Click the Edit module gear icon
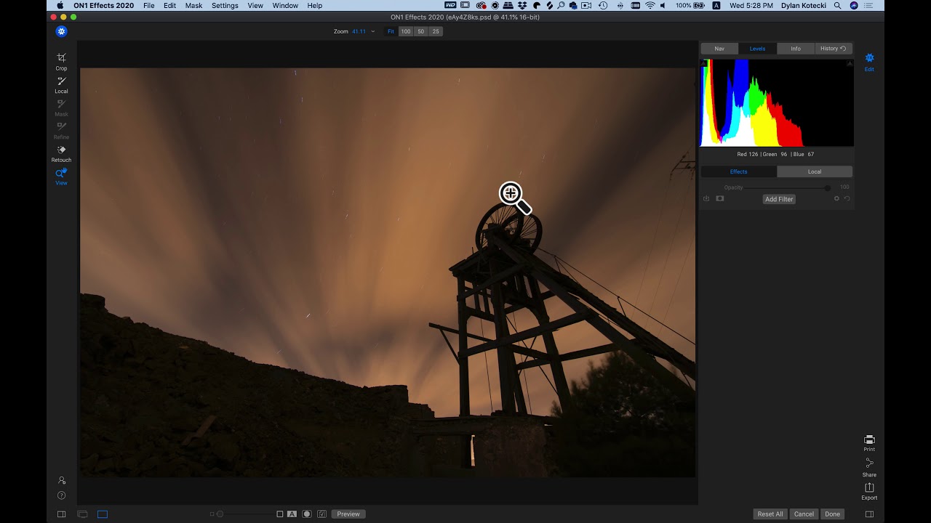This screenshot has width=931, height=523. coord(869,57)
